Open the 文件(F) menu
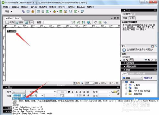This screenshot has width=159, height=118. coord(6,7)
